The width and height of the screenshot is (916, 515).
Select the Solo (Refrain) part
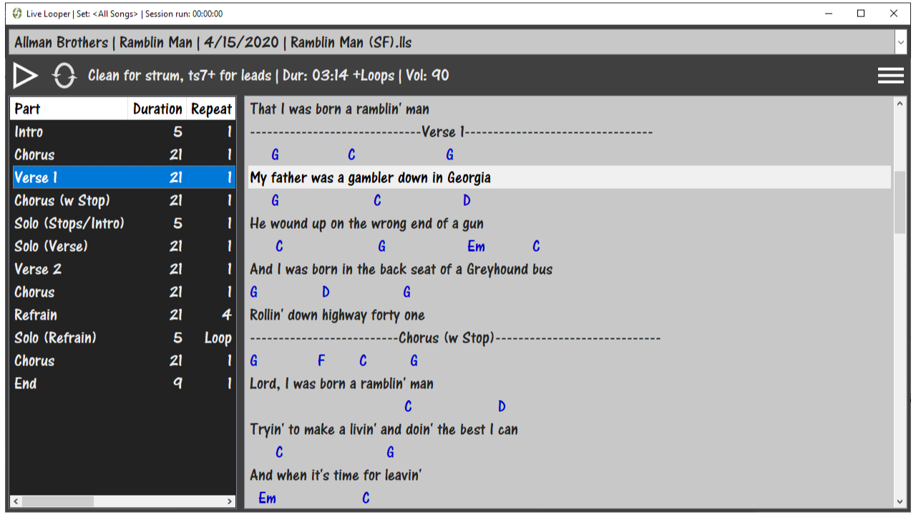pyautogui.click(x=124, y=338)
